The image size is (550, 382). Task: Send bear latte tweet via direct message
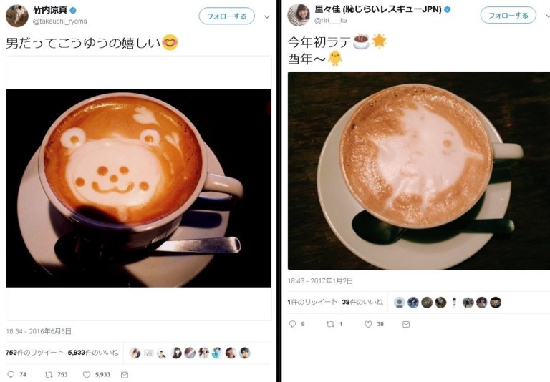pyautogui.click(x=125, y=375)
